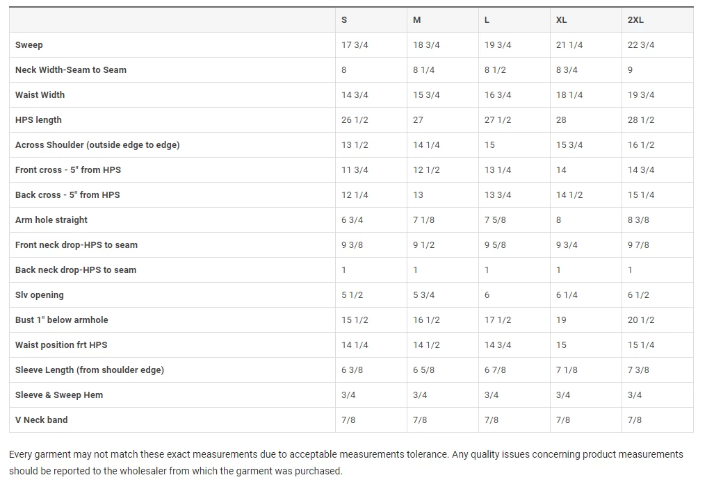Select the Across Shoulder row label

(x=97, y=145)
